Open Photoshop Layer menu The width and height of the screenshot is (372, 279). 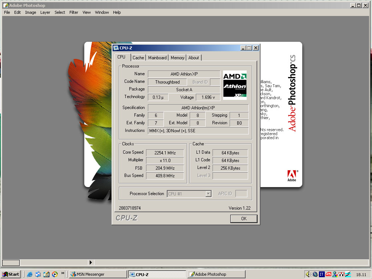point(45,12)
